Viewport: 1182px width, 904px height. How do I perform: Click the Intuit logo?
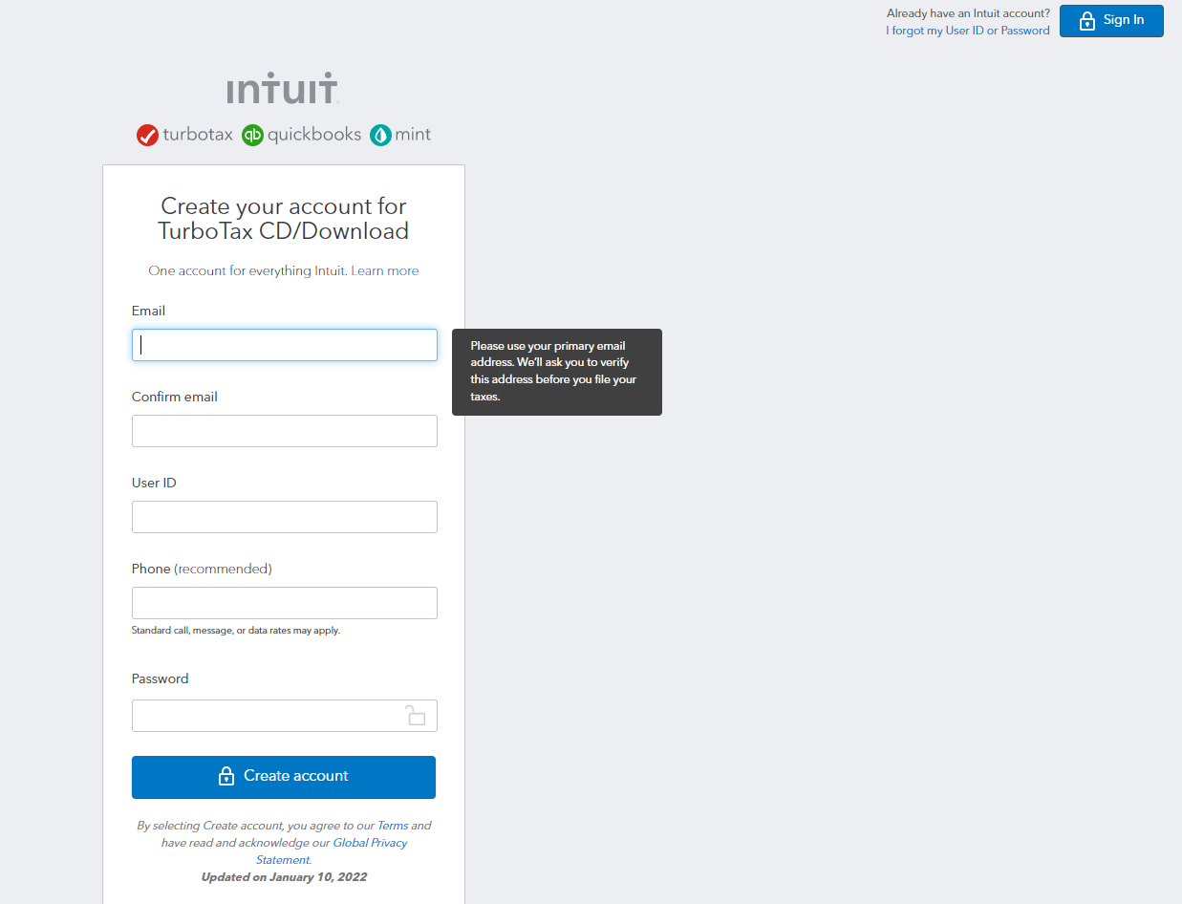point(283,88)
